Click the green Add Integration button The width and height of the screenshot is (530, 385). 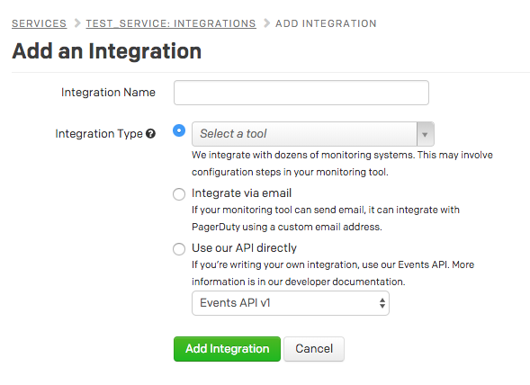point(227,349)
